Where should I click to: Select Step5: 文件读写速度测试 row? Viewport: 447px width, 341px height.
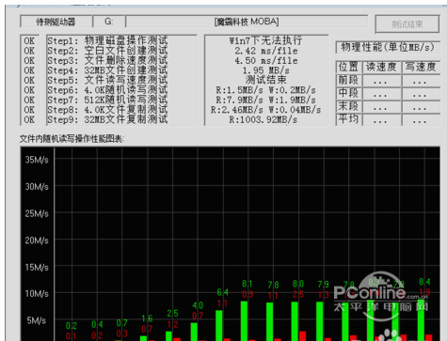(107, 80)
